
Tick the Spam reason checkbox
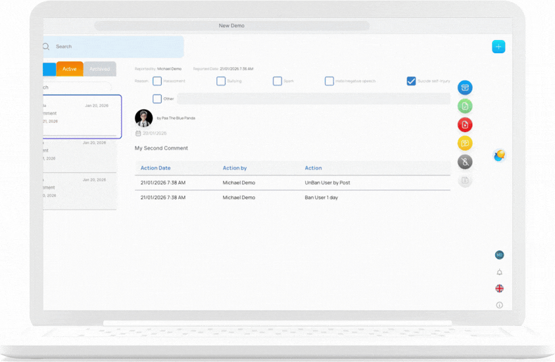(x=277, y=81)
